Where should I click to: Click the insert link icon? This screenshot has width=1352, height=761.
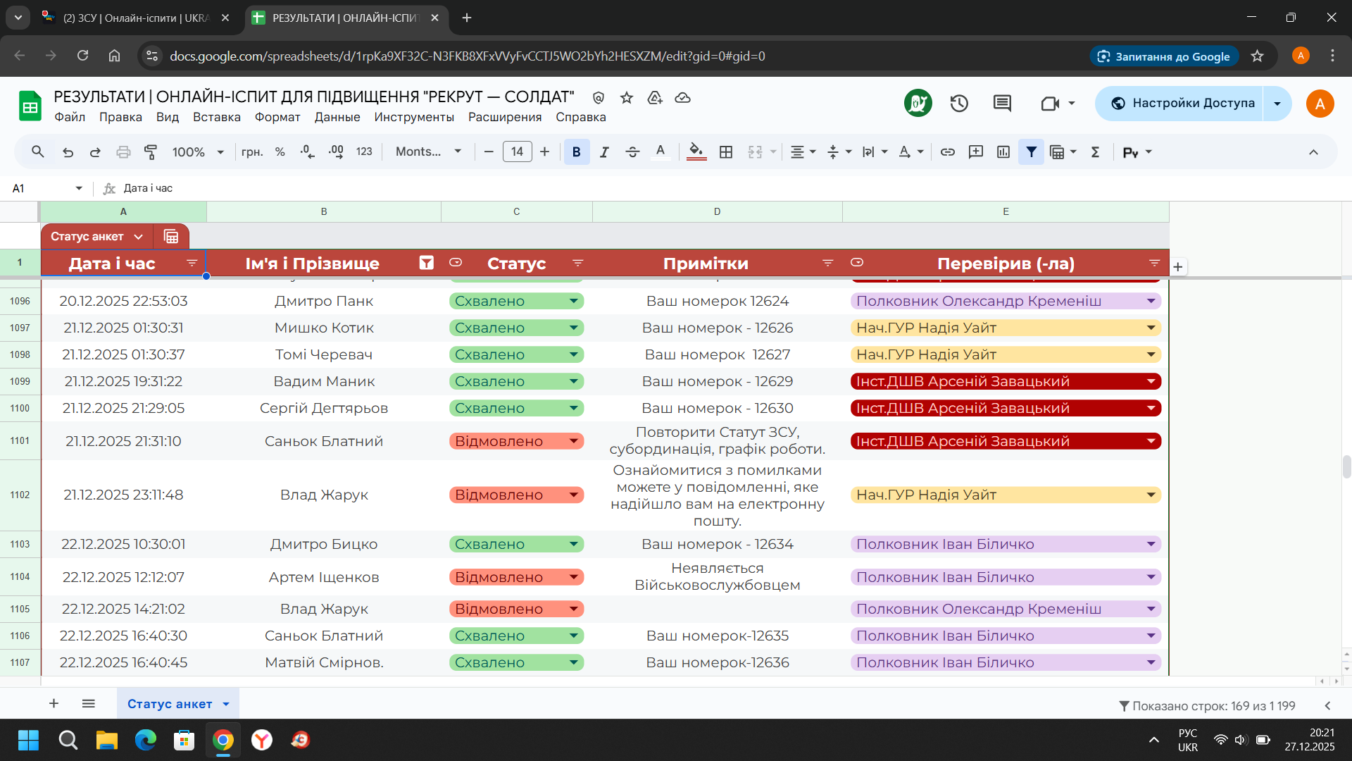click(948, 151)
